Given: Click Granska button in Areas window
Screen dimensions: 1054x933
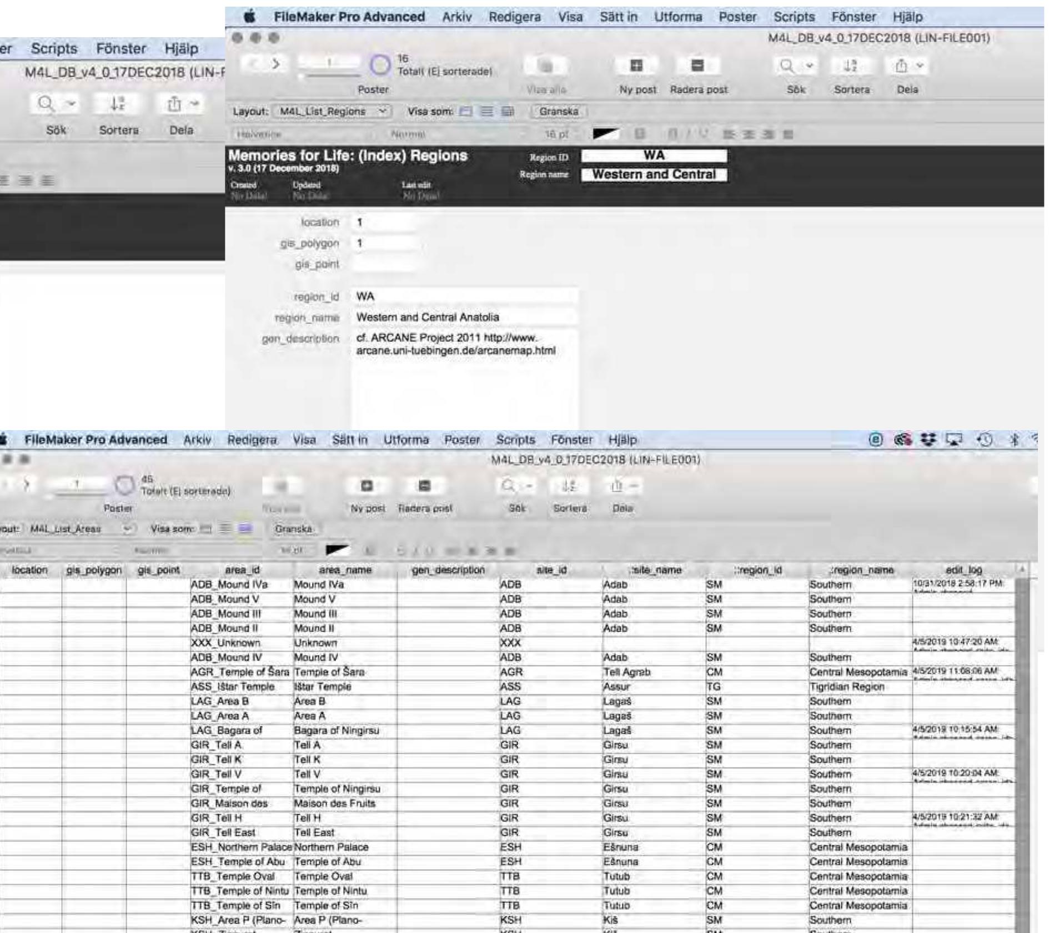Looking at the screenshot, I should [x=293, y=529].
